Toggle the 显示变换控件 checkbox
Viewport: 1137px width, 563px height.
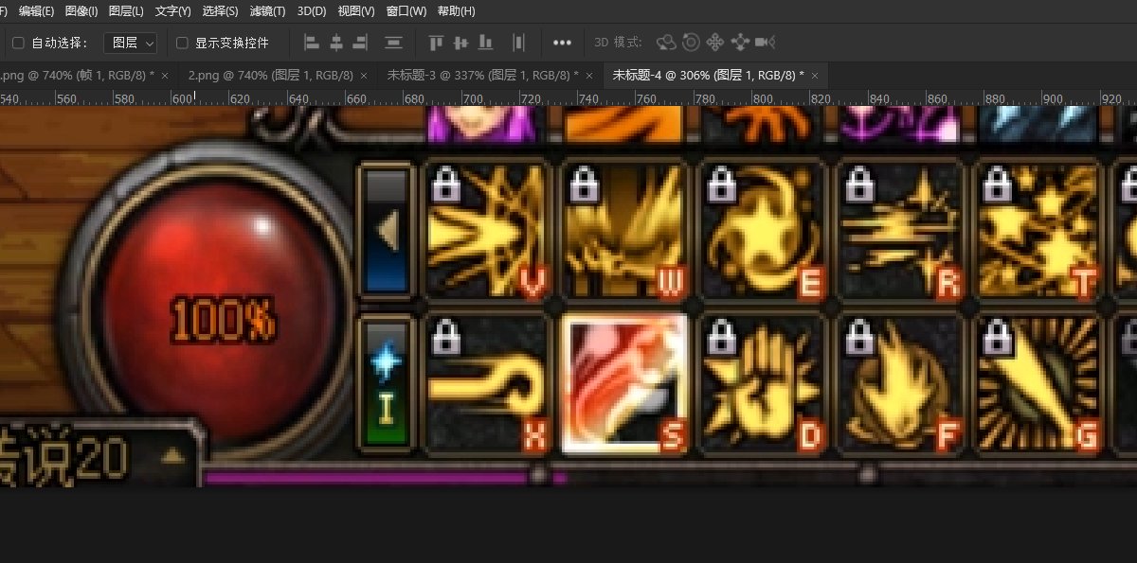click(x=183, y=43)
